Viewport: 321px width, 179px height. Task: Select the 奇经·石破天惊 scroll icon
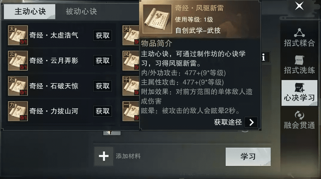(x=18, y=86)
